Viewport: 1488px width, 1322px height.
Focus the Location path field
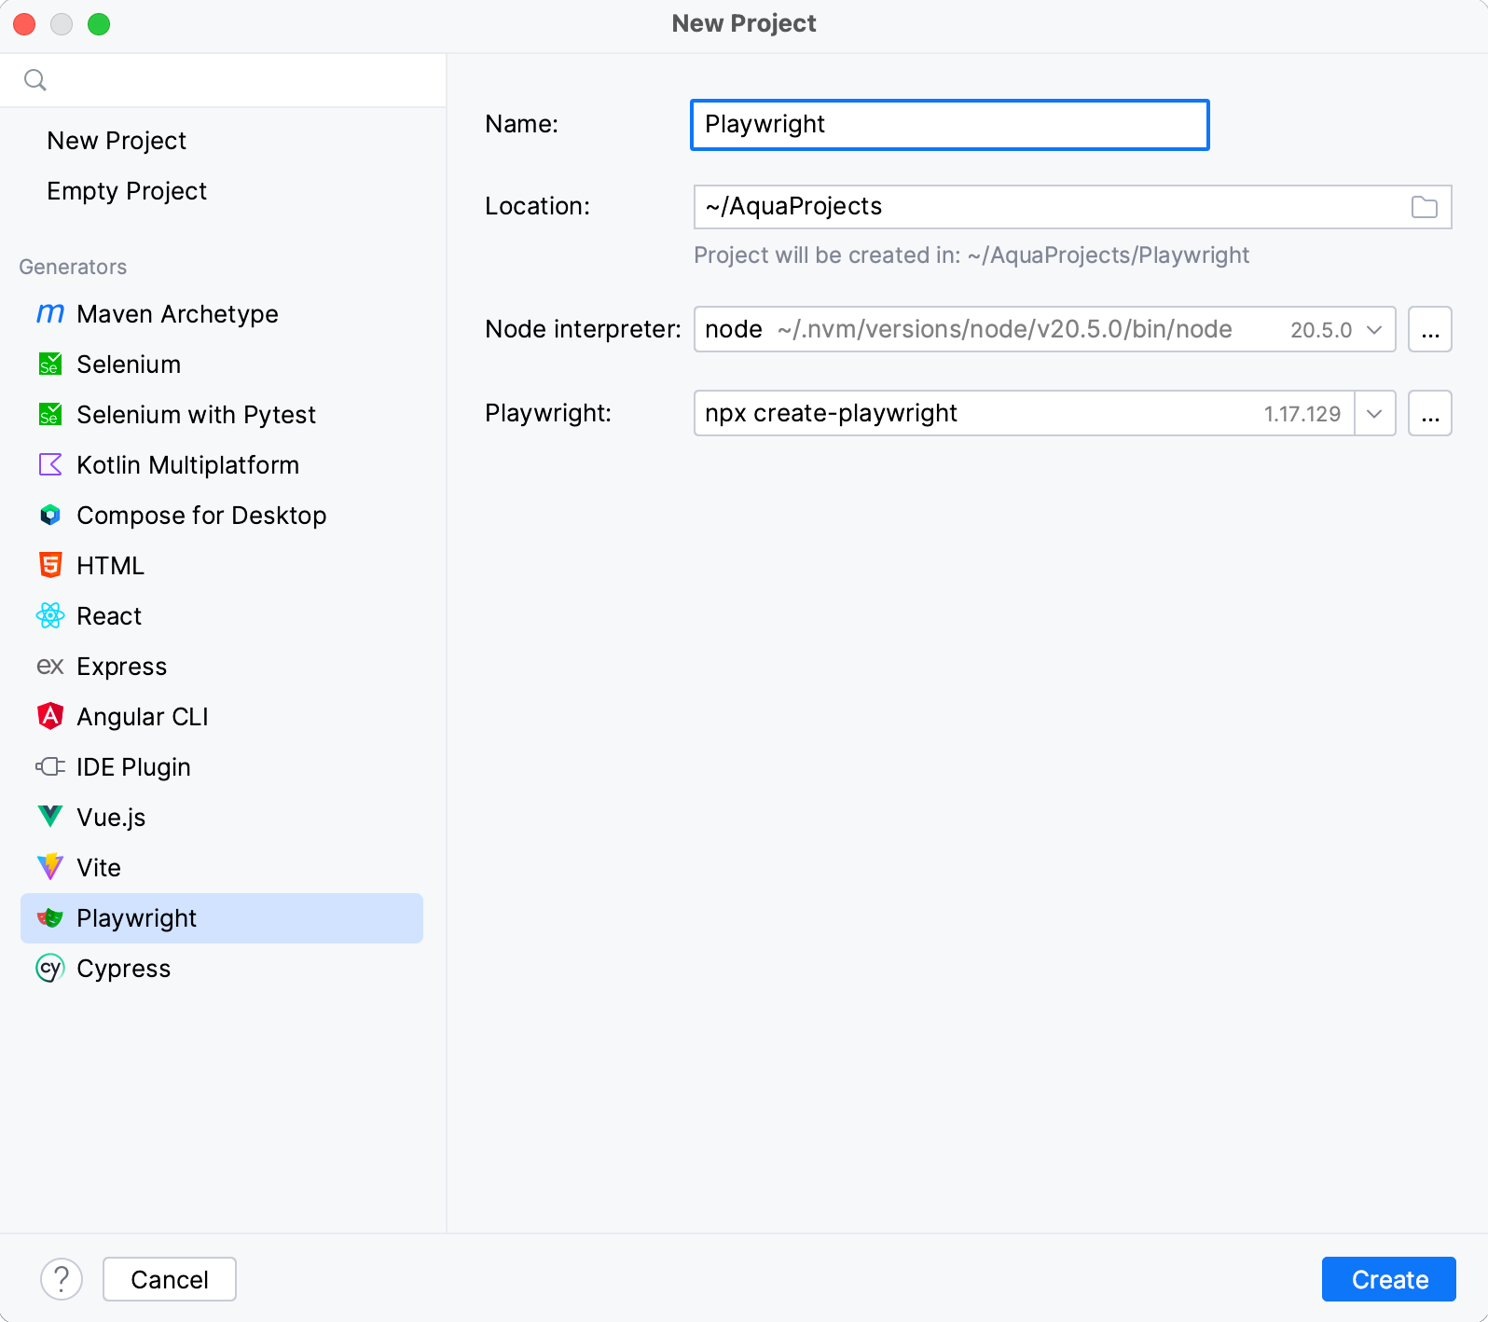[1072, 207]
